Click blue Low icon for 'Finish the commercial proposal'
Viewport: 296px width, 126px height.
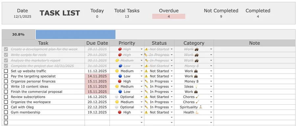120,92
